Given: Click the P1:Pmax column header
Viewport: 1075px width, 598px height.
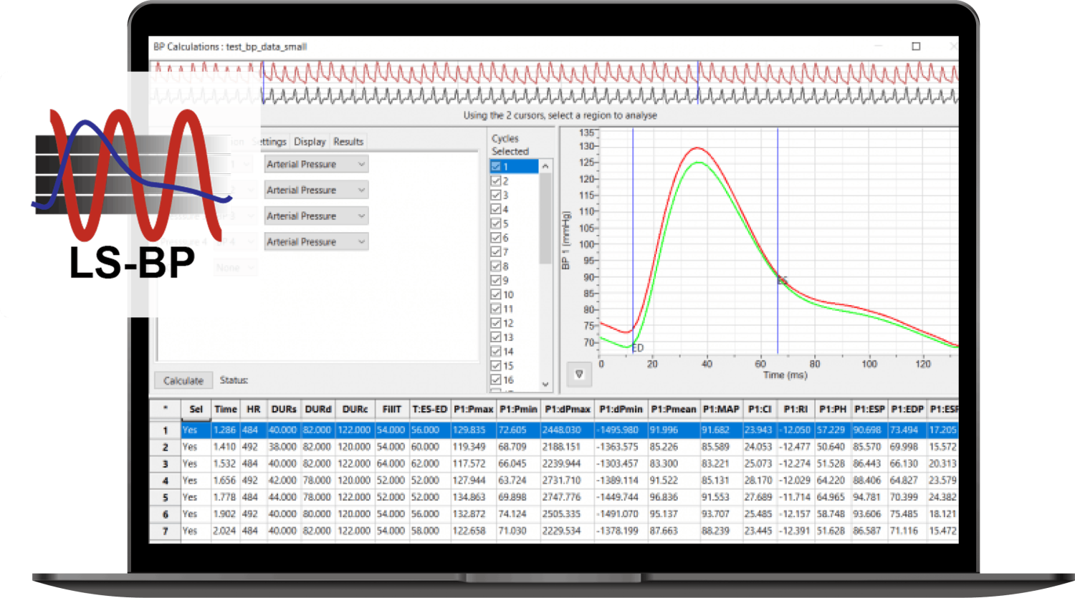Looking at the screenshot, I should tap(473, 409).
